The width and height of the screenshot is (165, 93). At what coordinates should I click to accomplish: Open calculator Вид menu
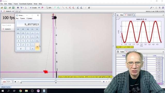17,18
